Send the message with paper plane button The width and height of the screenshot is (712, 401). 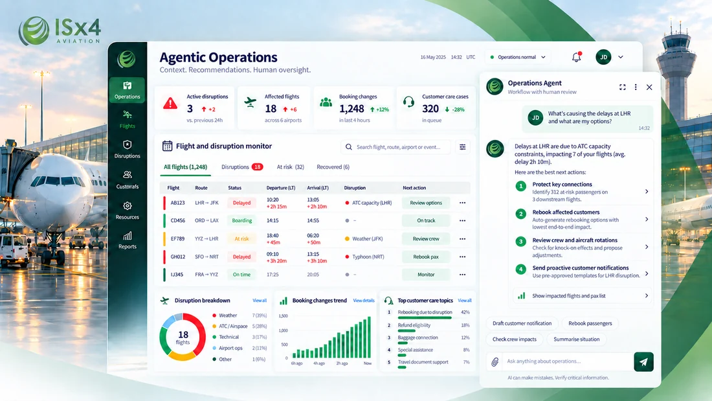tap(643, 362)
